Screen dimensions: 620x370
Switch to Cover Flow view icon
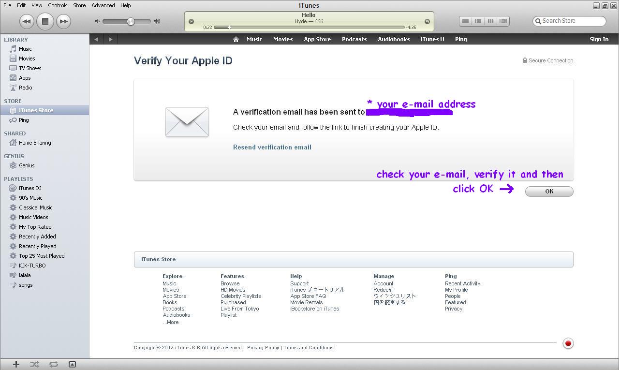pyautogui.click(x=503, y=21)
